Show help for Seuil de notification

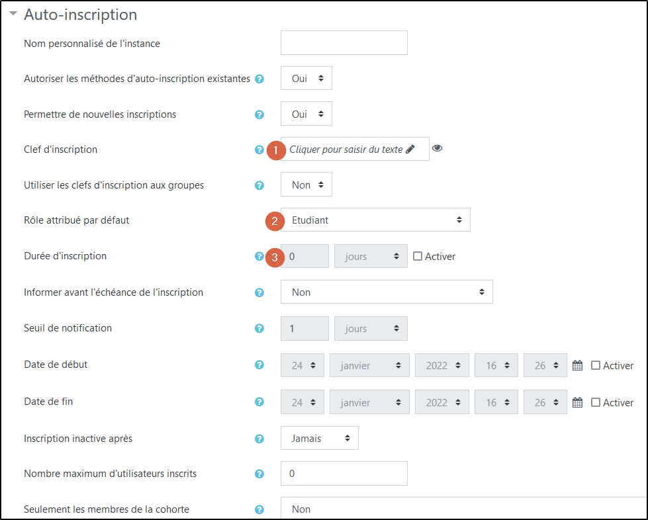259,328
